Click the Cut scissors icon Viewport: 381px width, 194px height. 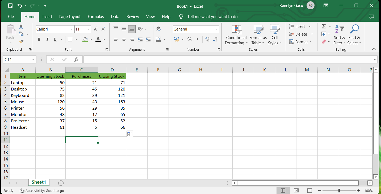pyautogui.click(x=21, y=26)
